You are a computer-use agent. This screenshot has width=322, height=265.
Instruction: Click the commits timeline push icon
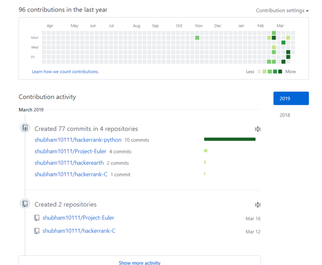click(25, 128)
